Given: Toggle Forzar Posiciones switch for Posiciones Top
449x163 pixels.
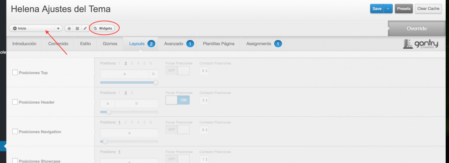Looking at the screenshot, I should pyautogui.click(x=178, y=71).
